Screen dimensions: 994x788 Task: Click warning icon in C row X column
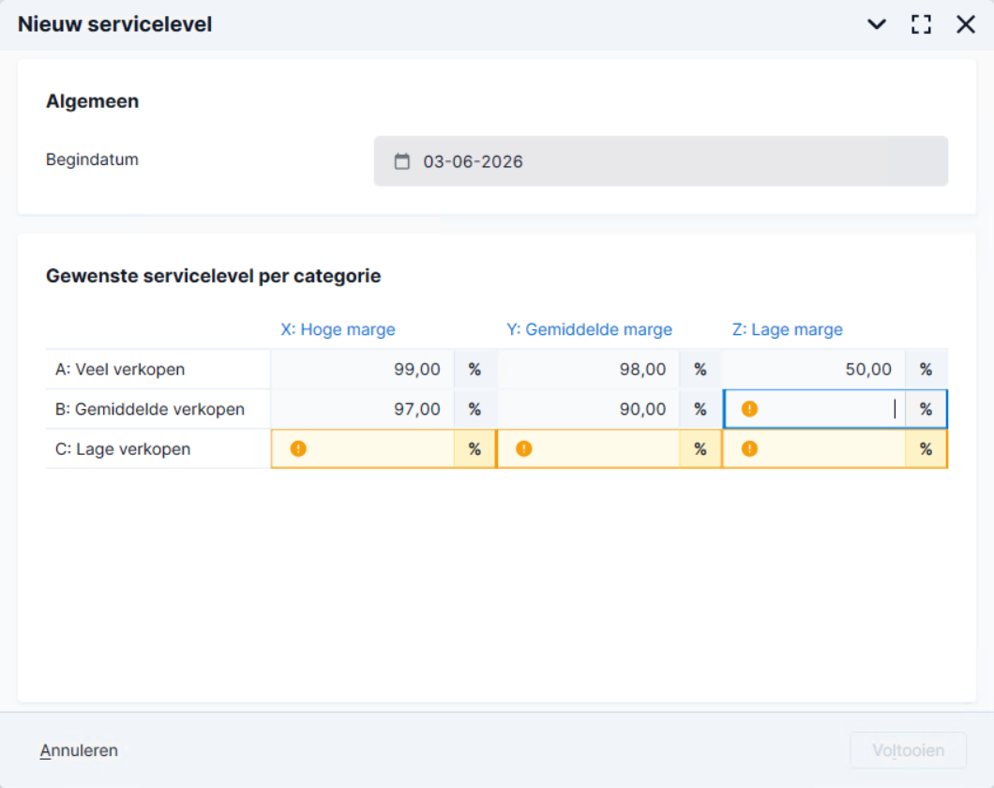[298, 448]
